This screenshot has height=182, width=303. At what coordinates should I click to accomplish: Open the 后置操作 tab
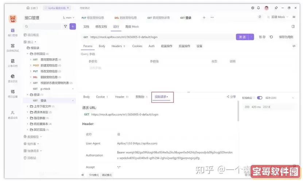tap(184, 46)
